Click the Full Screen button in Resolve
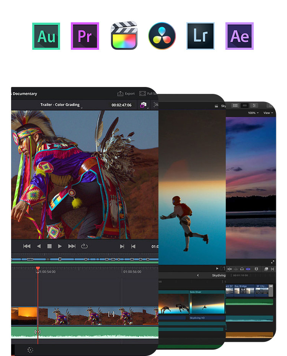The width and height of the screenshot is (287, 356). 148,94
